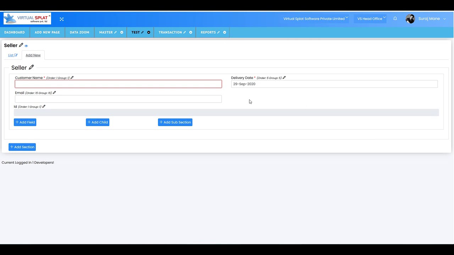Expand the Reports menu arrow
454x255 pixels.
pos(225,32)
